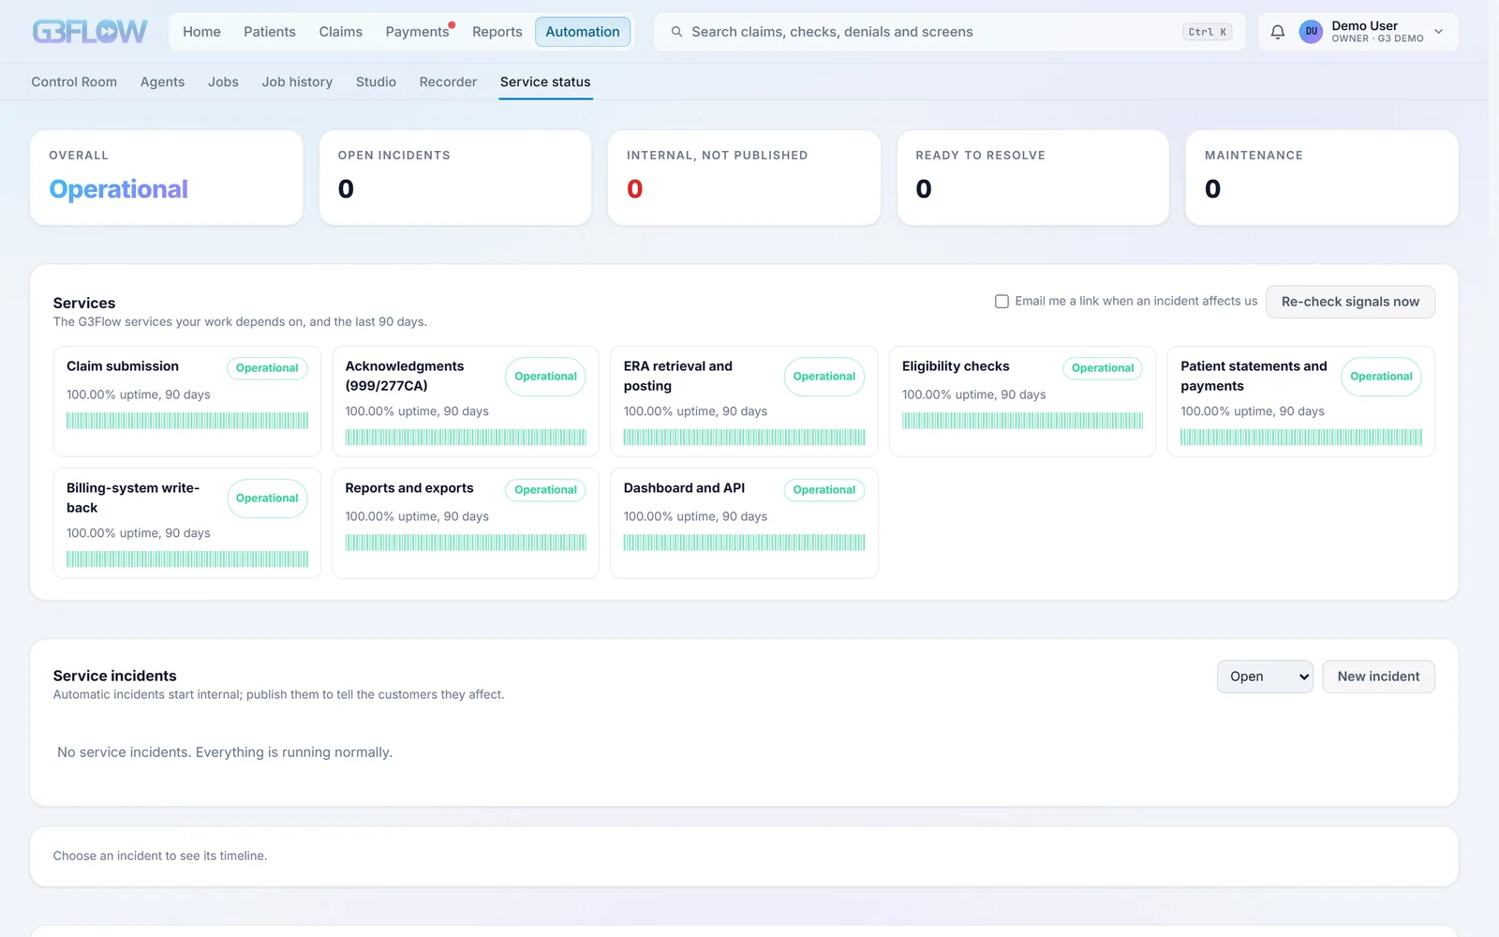
Task: Click the Billing-system write-back uptime bar
Action: pyautogui.click(x=187, y=559)
